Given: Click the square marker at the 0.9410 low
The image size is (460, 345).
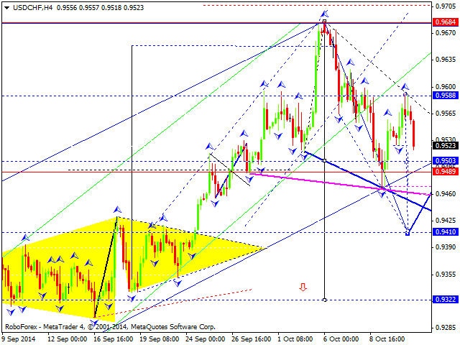Looking at the screenshot, I should pos(408,232).
